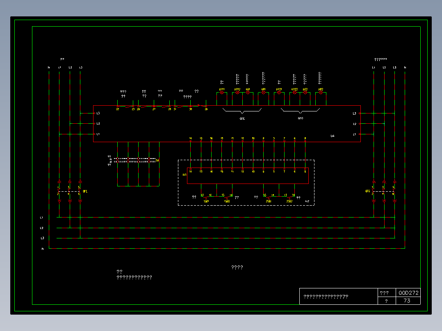Click the N label at top right incoming line
442x331 pixels.
click(405, 68)
